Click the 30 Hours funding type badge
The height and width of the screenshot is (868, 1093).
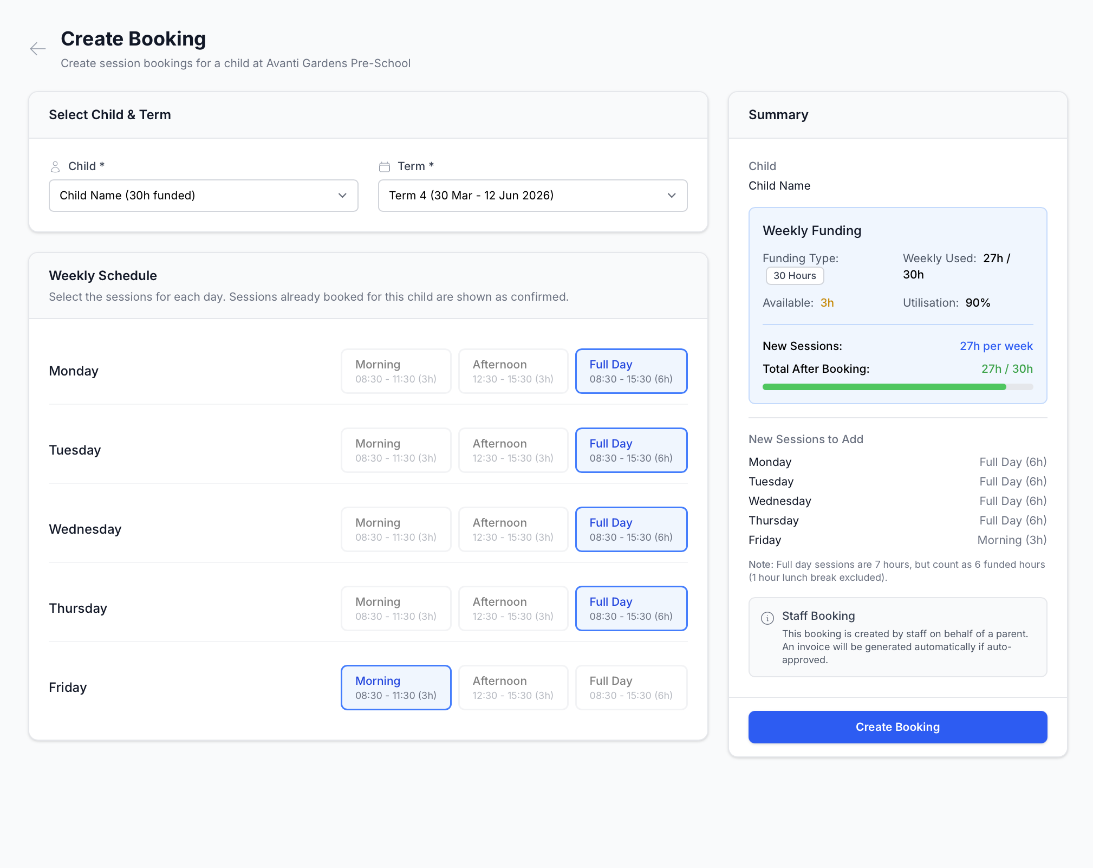(795, 275)
